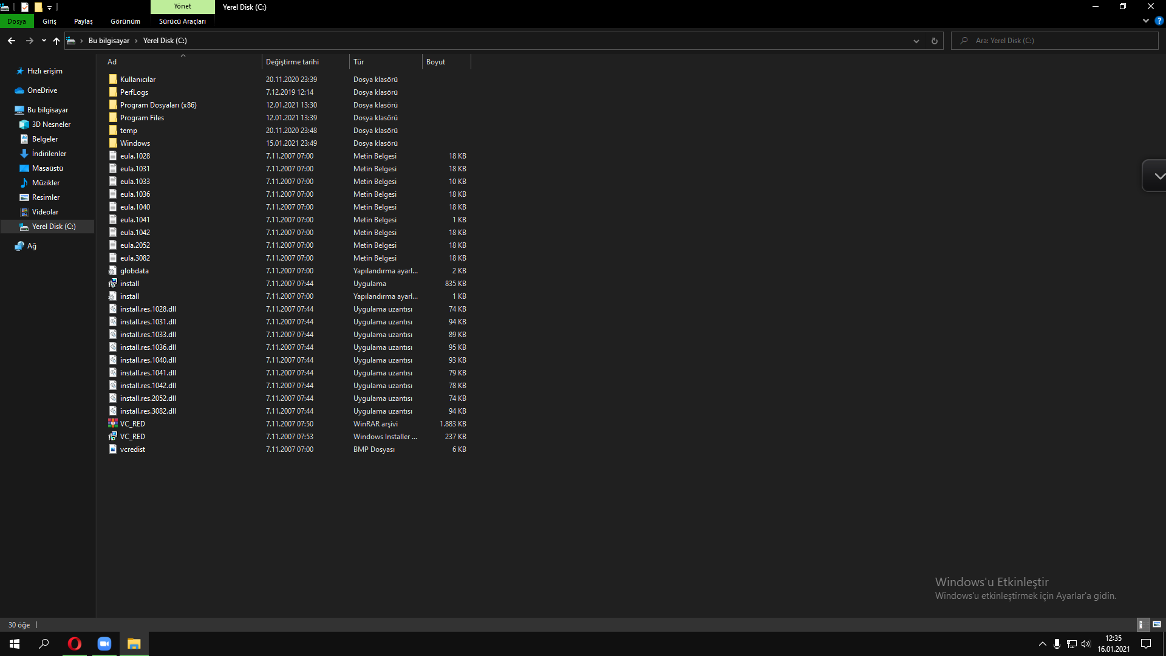Open the Zoom app in the taskbar
The width and height of the screenshot is (1166, 656).
pos(104,644)
